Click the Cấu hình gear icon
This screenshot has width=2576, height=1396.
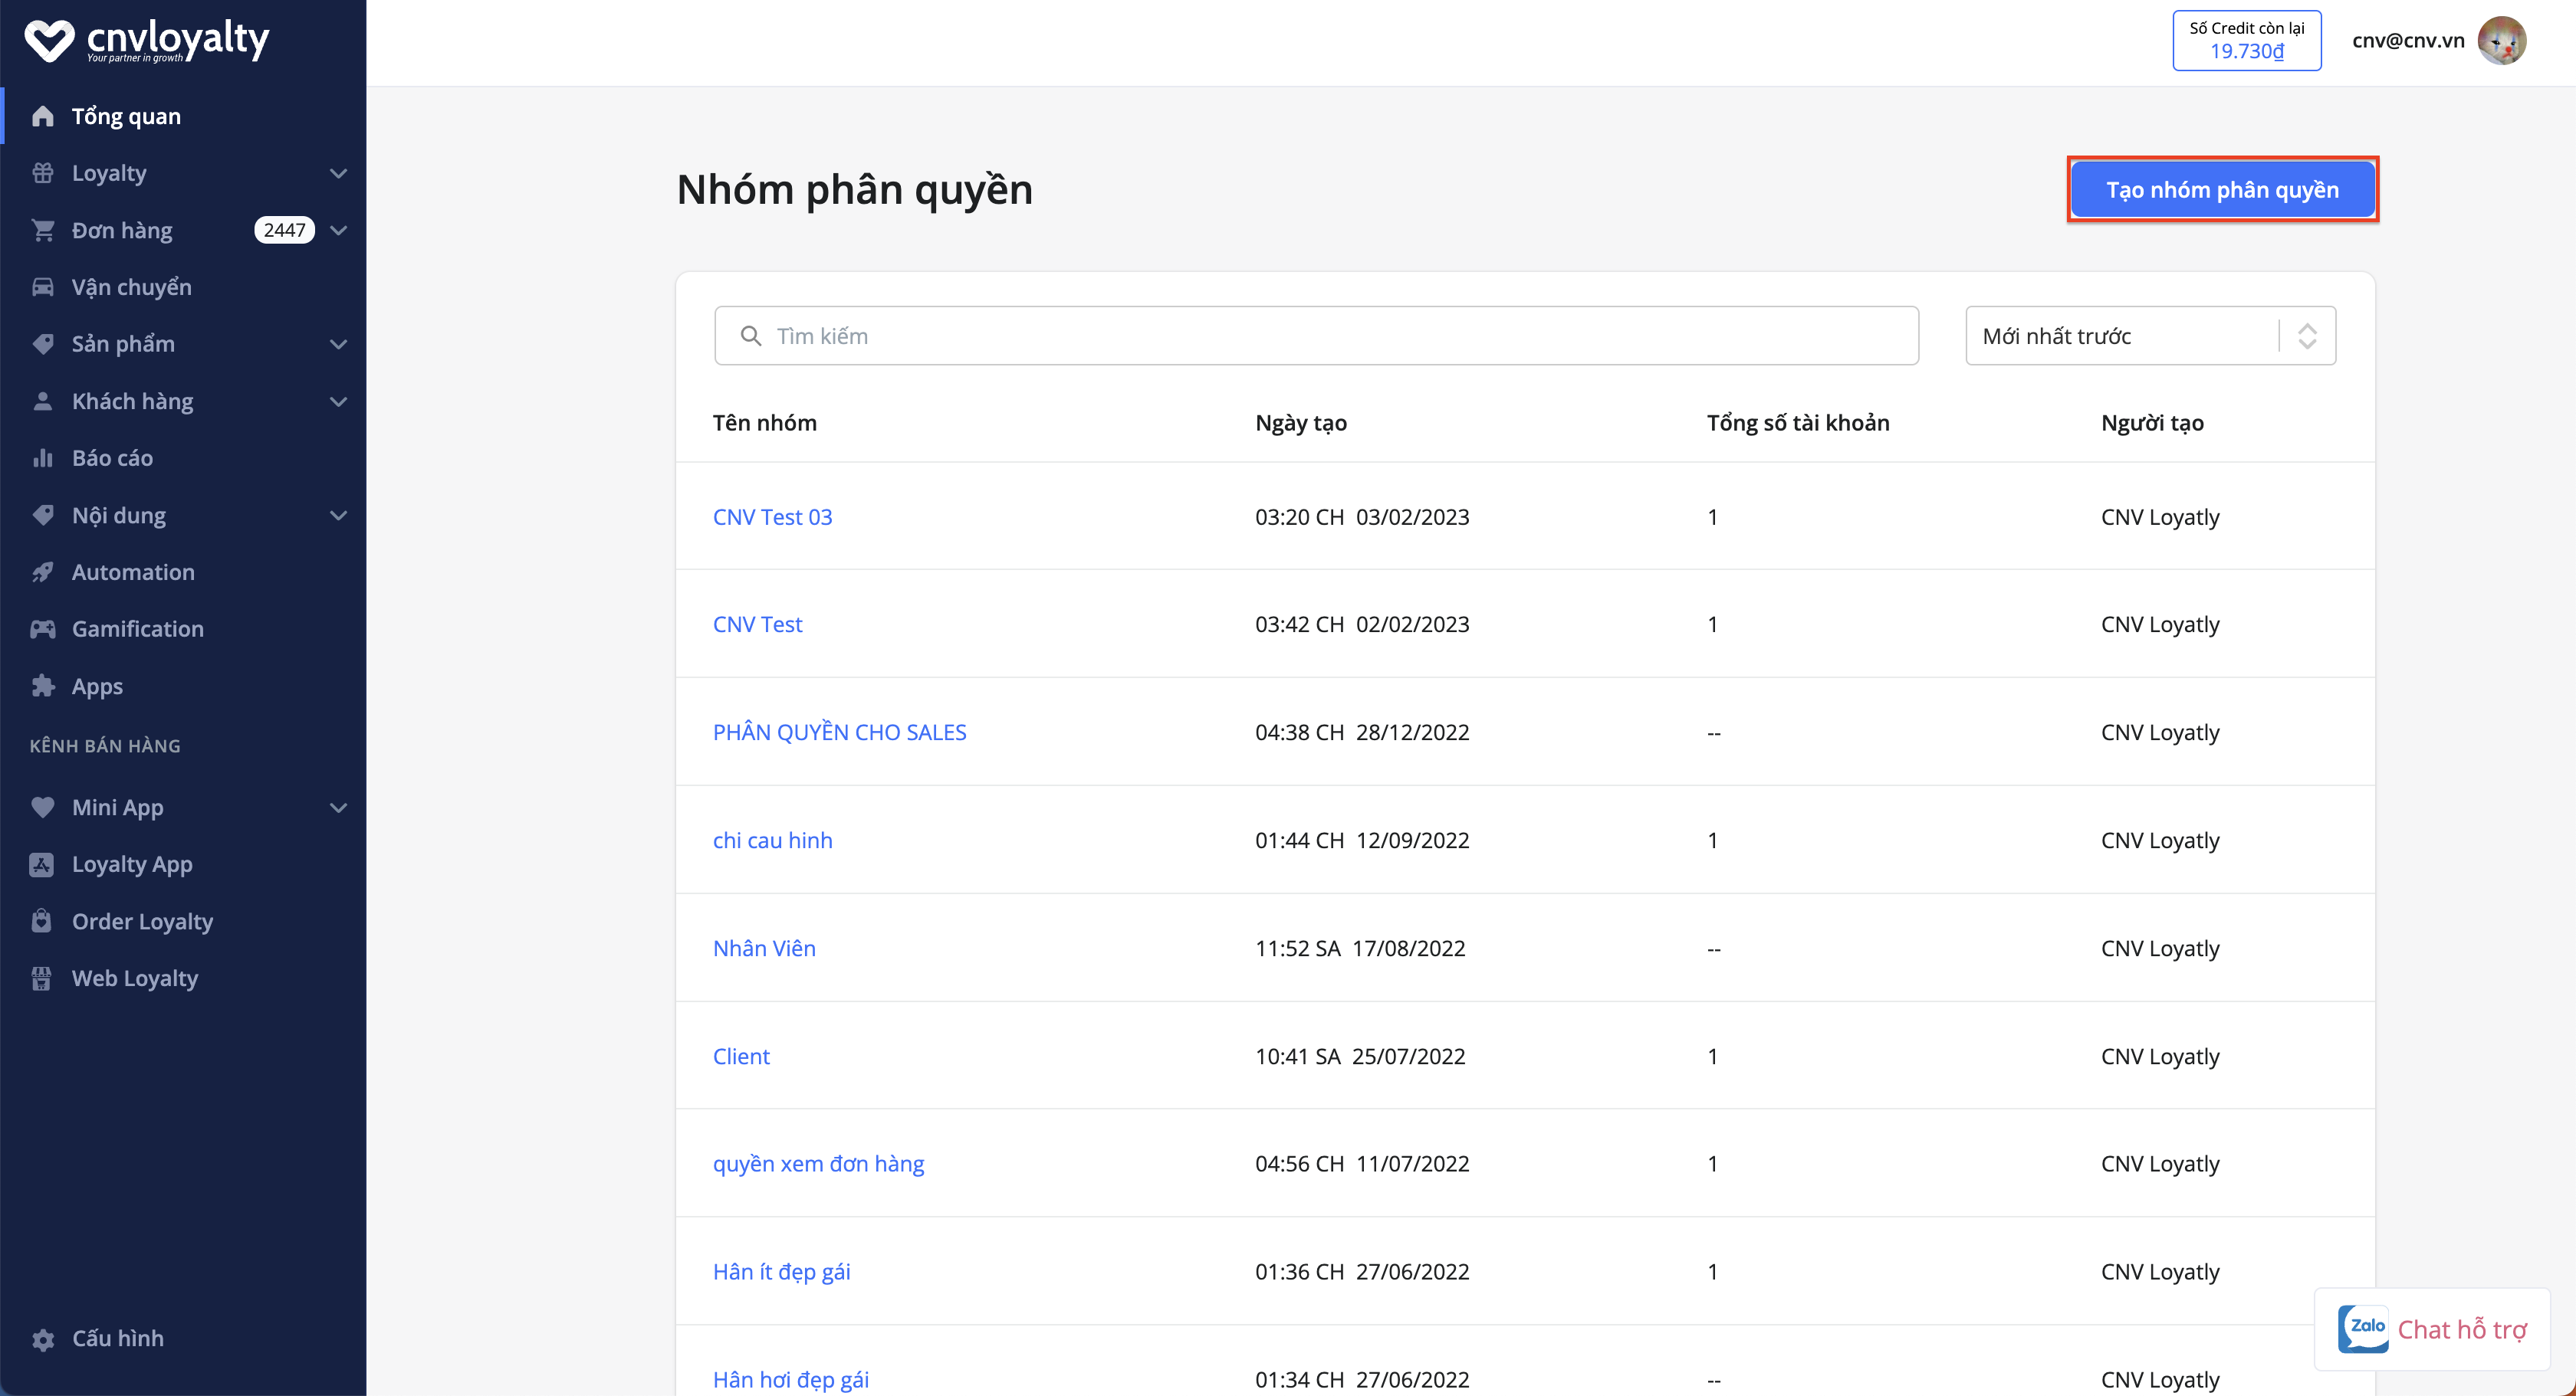pos(42,1339)
